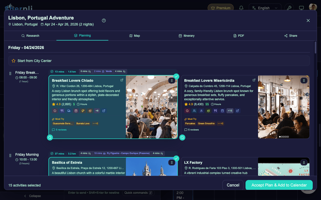Open the Itinerary tab
The width and height of the screenshot is (321, 200).
point(186,36)
